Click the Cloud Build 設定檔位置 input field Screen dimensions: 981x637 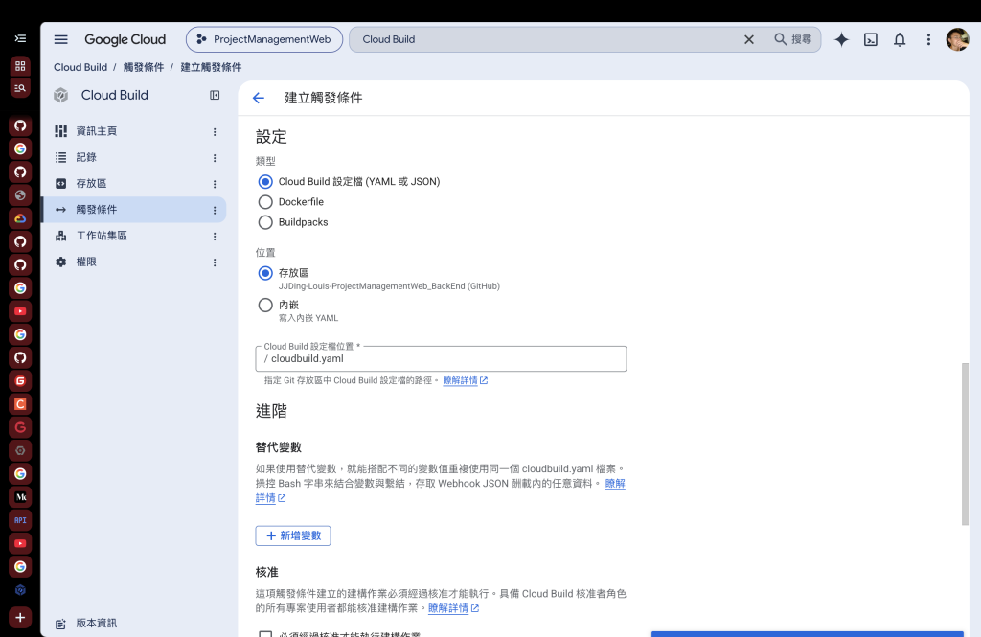point(441,359)
